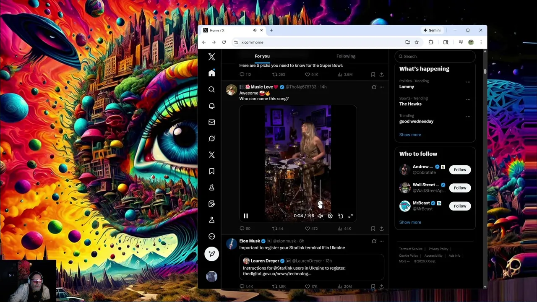This screenshot has width=537, height=302.
Task: Open the Lauren Dreyer quoted post
Action: [x=312, y=267]
